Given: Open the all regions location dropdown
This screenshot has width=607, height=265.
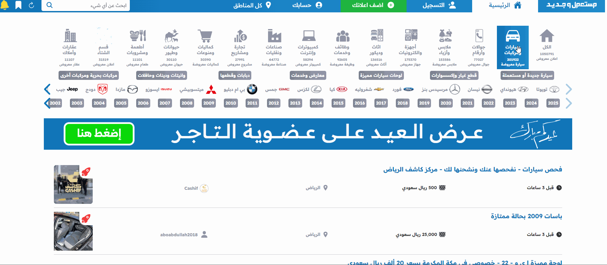Looking at the screenshot, I should pyautogui.click(x=252, y=5).
